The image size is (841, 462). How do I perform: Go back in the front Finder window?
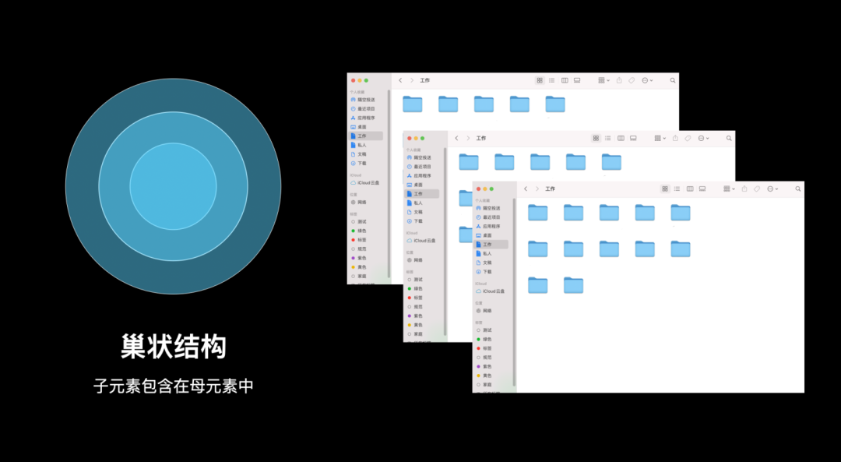526,189
